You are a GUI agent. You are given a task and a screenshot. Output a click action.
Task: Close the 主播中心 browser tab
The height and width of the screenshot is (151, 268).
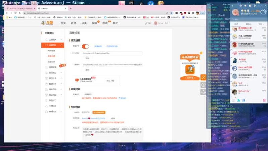66,8
